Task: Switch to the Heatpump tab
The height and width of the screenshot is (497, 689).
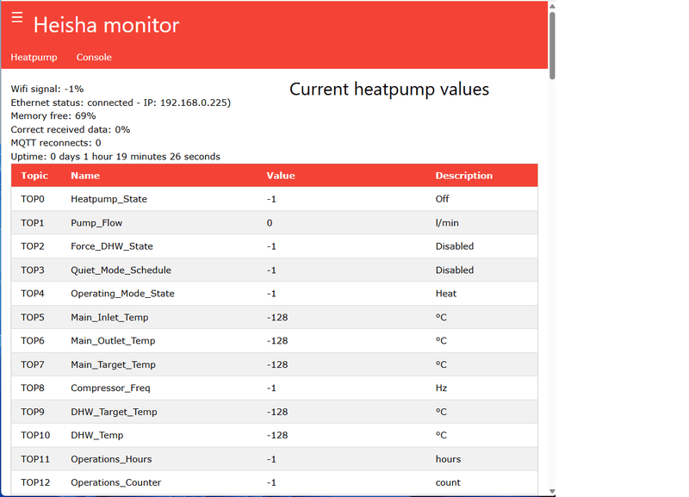Action: point(34,57)
